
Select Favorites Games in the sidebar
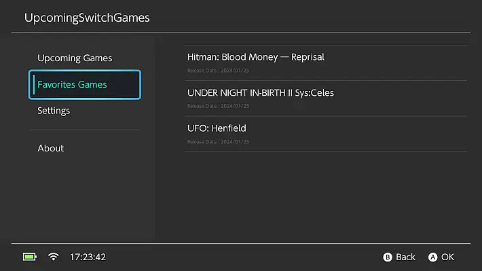point(85,85)
